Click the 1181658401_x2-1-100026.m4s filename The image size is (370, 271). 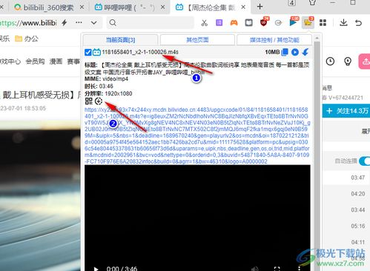(140, 52)
